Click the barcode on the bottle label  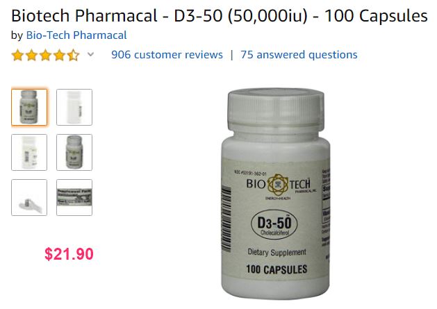click(226, 219)
